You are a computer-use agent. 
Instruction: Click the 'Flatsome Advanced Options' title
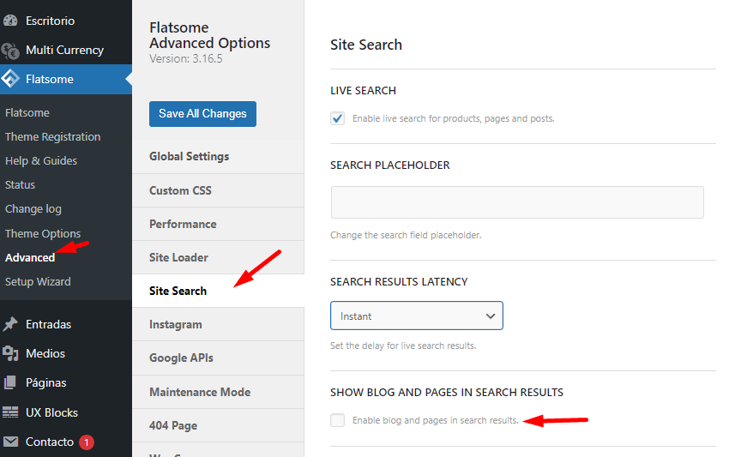coord(209,35)
